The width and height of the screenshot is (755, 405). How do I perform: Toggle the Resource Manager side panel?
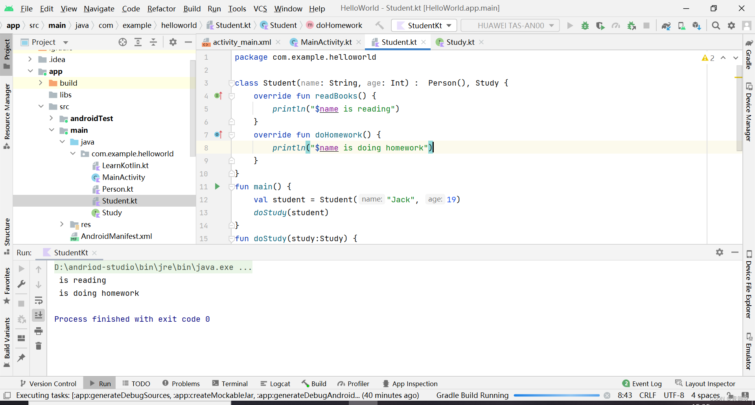point(7,116)
